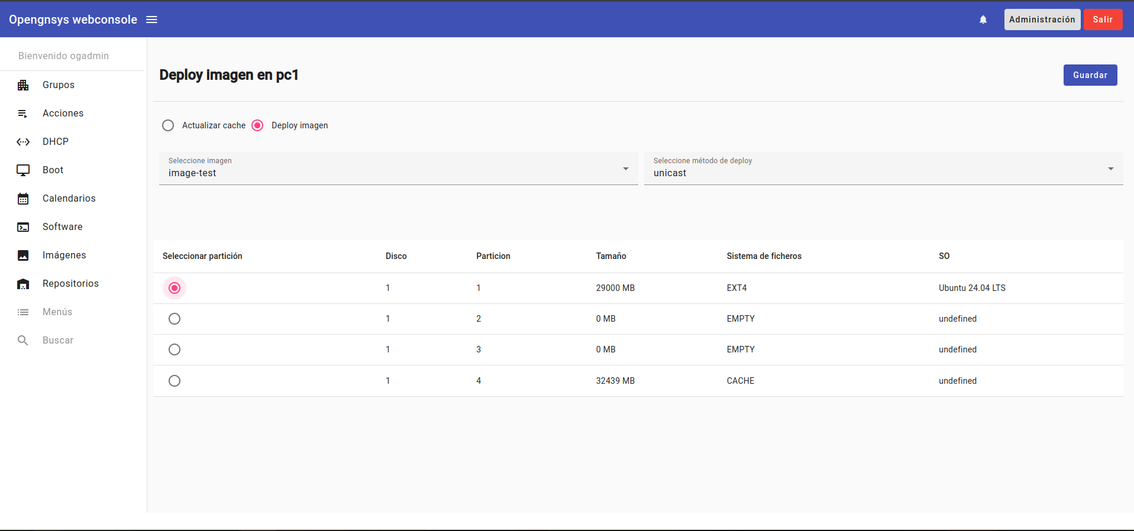1134x531 pixels.
Task: Select the Actualizar cache radio option
Action: pyautogui.click(x=168, y=125)
